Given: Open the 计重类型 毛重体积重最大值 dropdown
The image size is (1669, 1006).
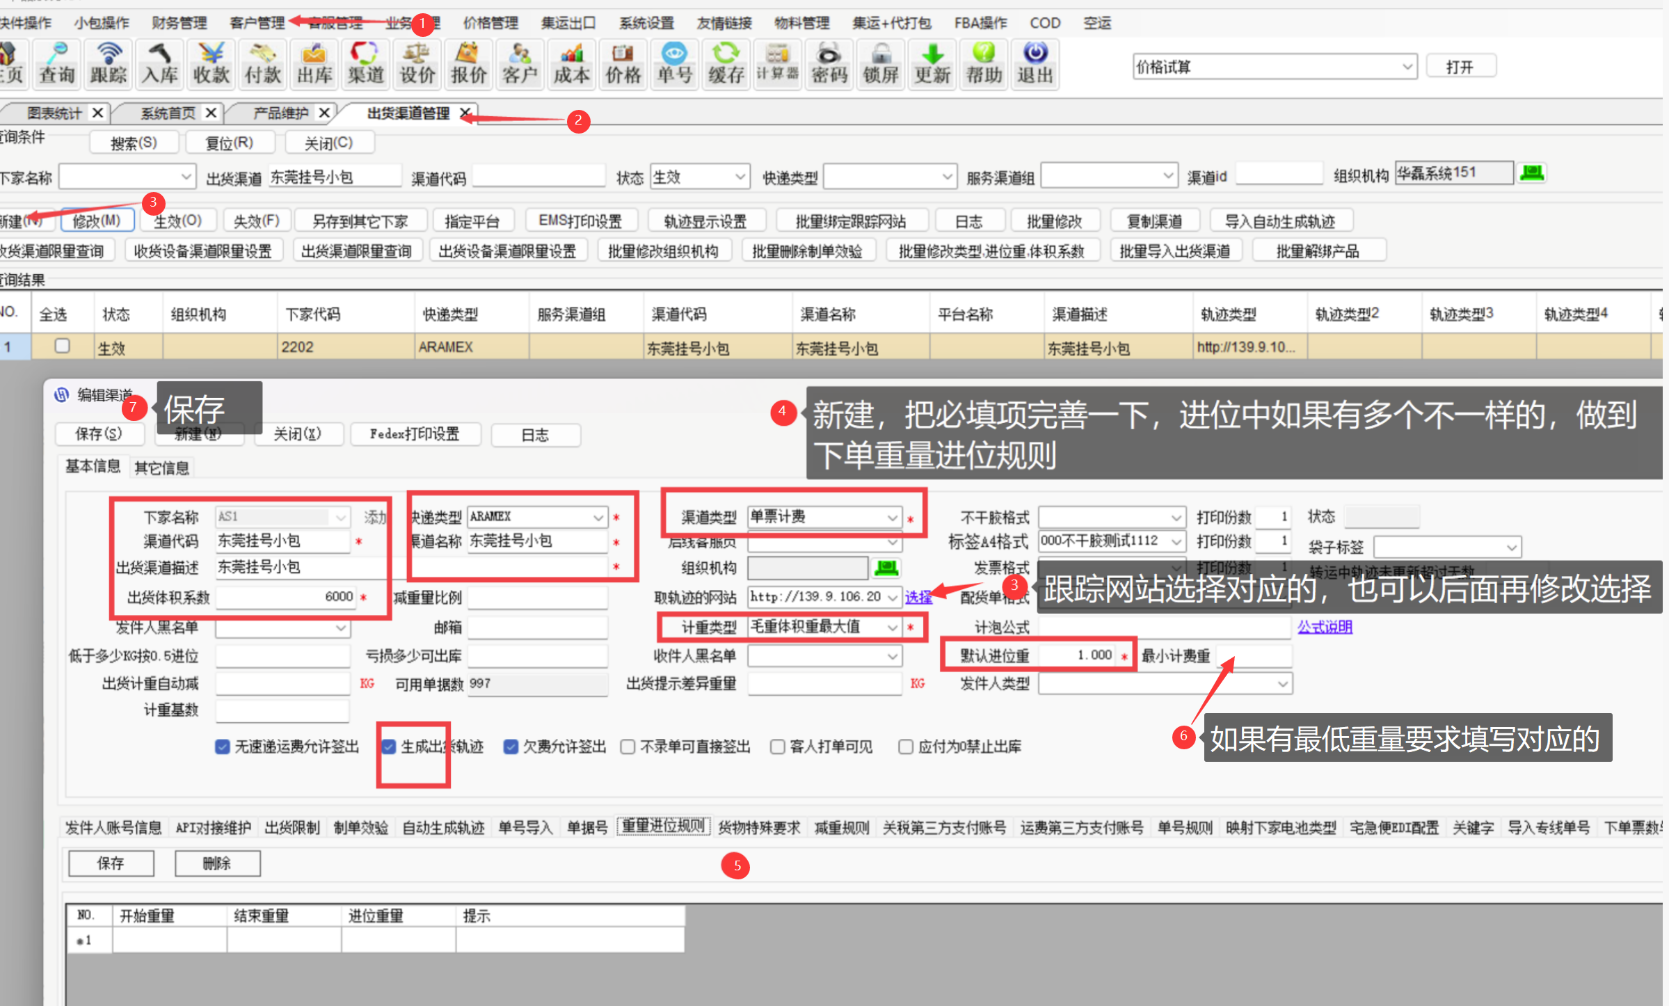Looking at the screenshot, I should (892, 628).
